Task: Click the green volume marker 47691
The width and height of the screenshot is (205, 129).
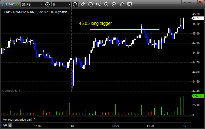Action: coord(197,96)
